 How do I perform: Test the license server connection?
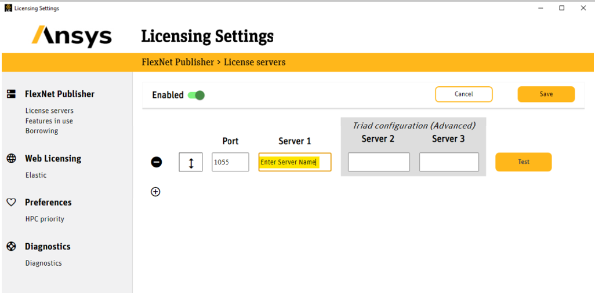[x=523, y=162]
